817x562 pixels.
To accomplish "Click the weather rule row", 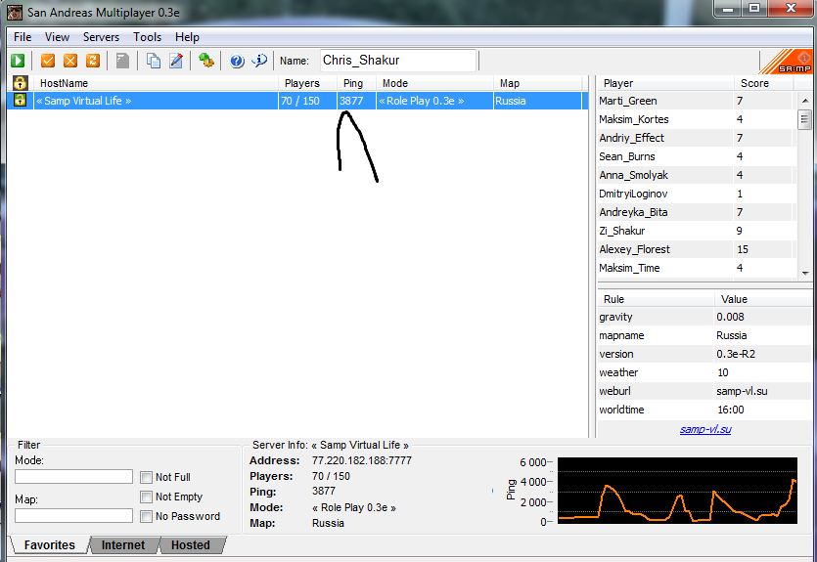I will (x=704, y=372).
